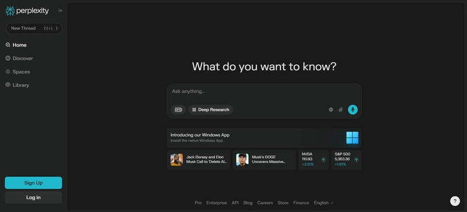Toggle the Pro search mode
Screen dimensions: 467x212
[x=178, y=110]
